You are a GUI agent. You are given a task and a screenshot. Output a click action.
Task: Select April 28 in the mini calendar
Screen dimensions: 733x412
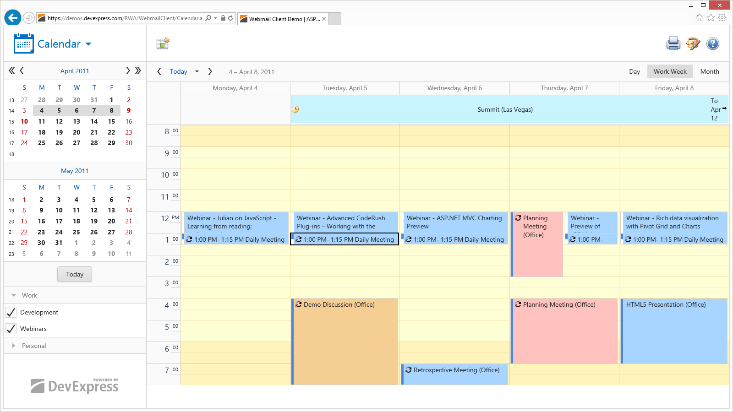(94, 143)
